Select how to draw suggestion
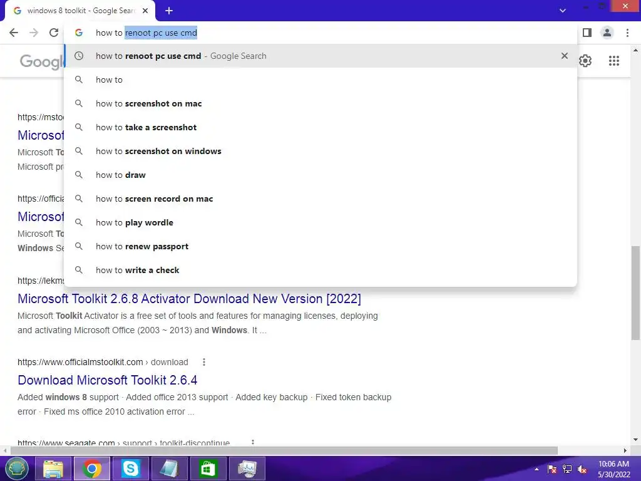This screenshot has width=641, height=481. 321,175
